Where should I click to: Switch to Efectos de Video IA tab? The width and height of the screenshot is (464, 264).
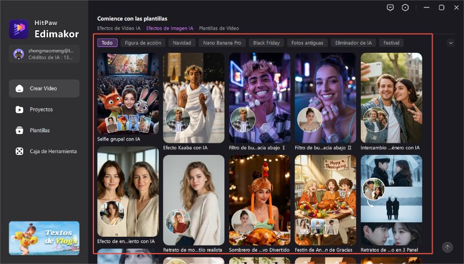coord(119,28)
